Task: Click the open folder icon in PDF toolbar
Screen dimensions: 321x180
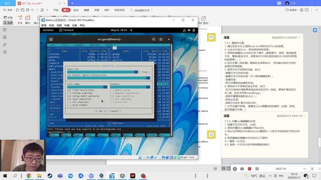Action: point(18,10)
